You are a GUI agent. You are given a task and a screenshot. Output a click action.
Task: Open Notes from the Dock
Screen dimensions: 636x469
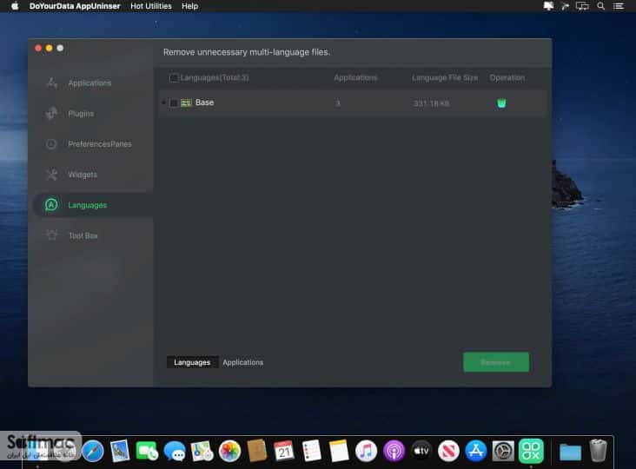point(339,451)
